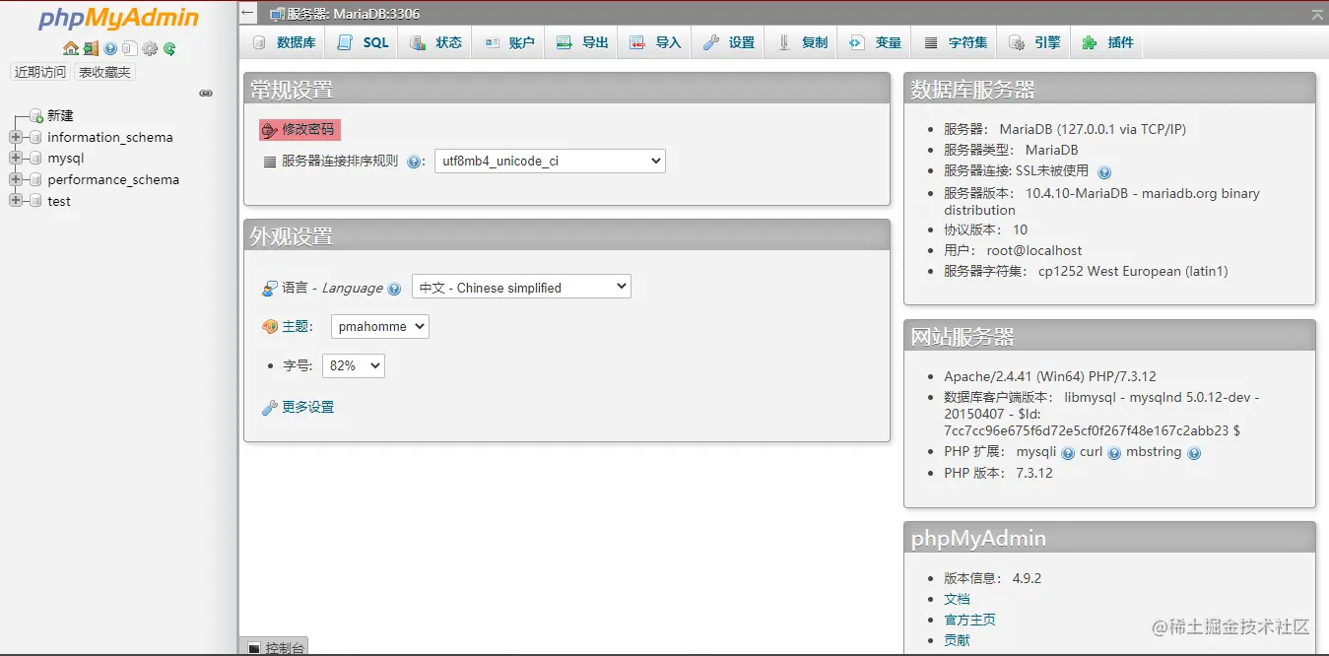This screenshot has width=1329, height=656.
Task: Go to the phpMyAdmin home icon
Action: (x=70, y=48)
